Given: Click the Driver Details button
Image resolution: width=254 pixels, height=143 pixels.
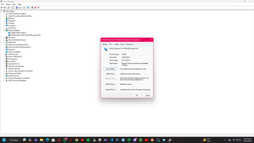Looking at the screenshot, I should (110, 69).
